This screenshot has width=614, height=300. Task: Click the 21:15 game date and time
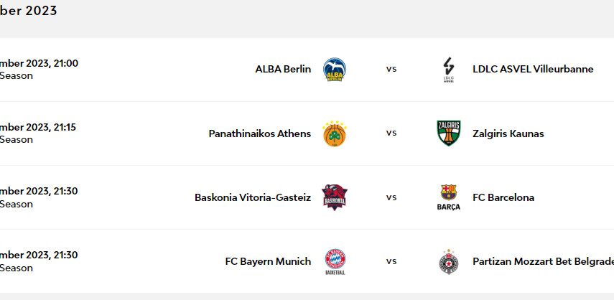click(x=39, y=127)
